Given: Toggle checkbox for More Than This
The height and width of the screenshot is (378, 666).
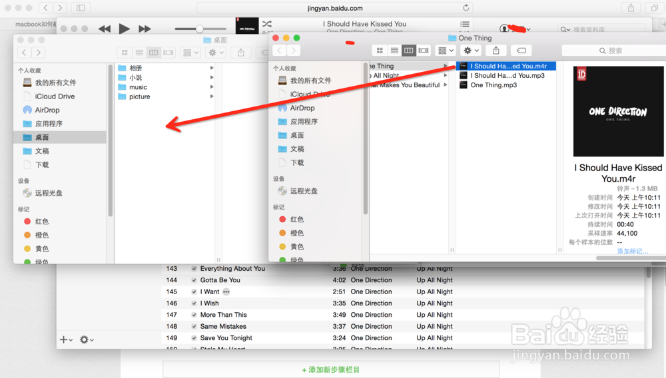Looking at the screenshot, I should coord(194,315).
